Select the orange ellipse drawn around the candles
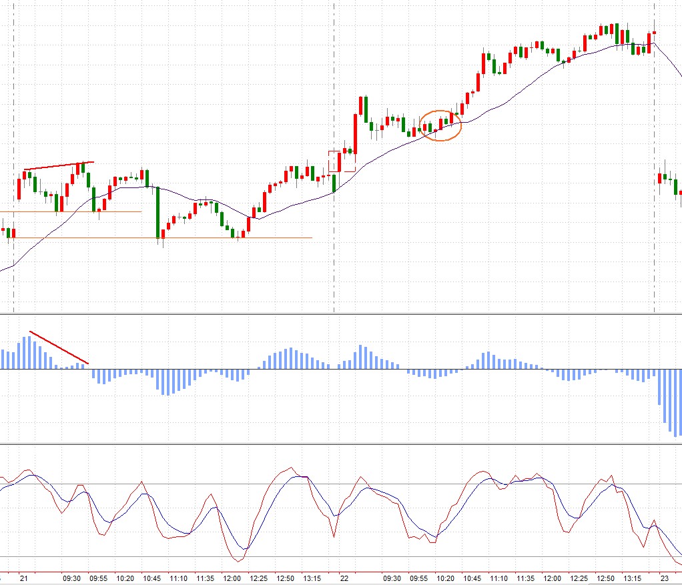Image resolution: width=682 pixels, height=585 pixels. pyautogui.click(x=440, y=125)
